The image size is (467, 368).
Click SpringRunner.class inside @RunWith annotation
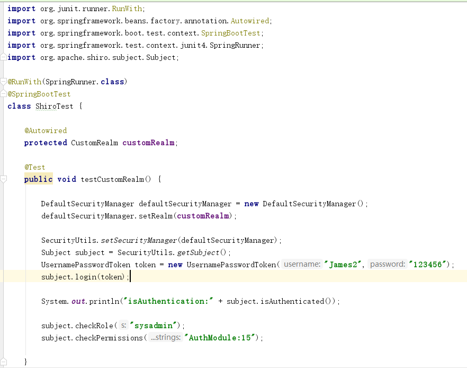coord(85,82)
